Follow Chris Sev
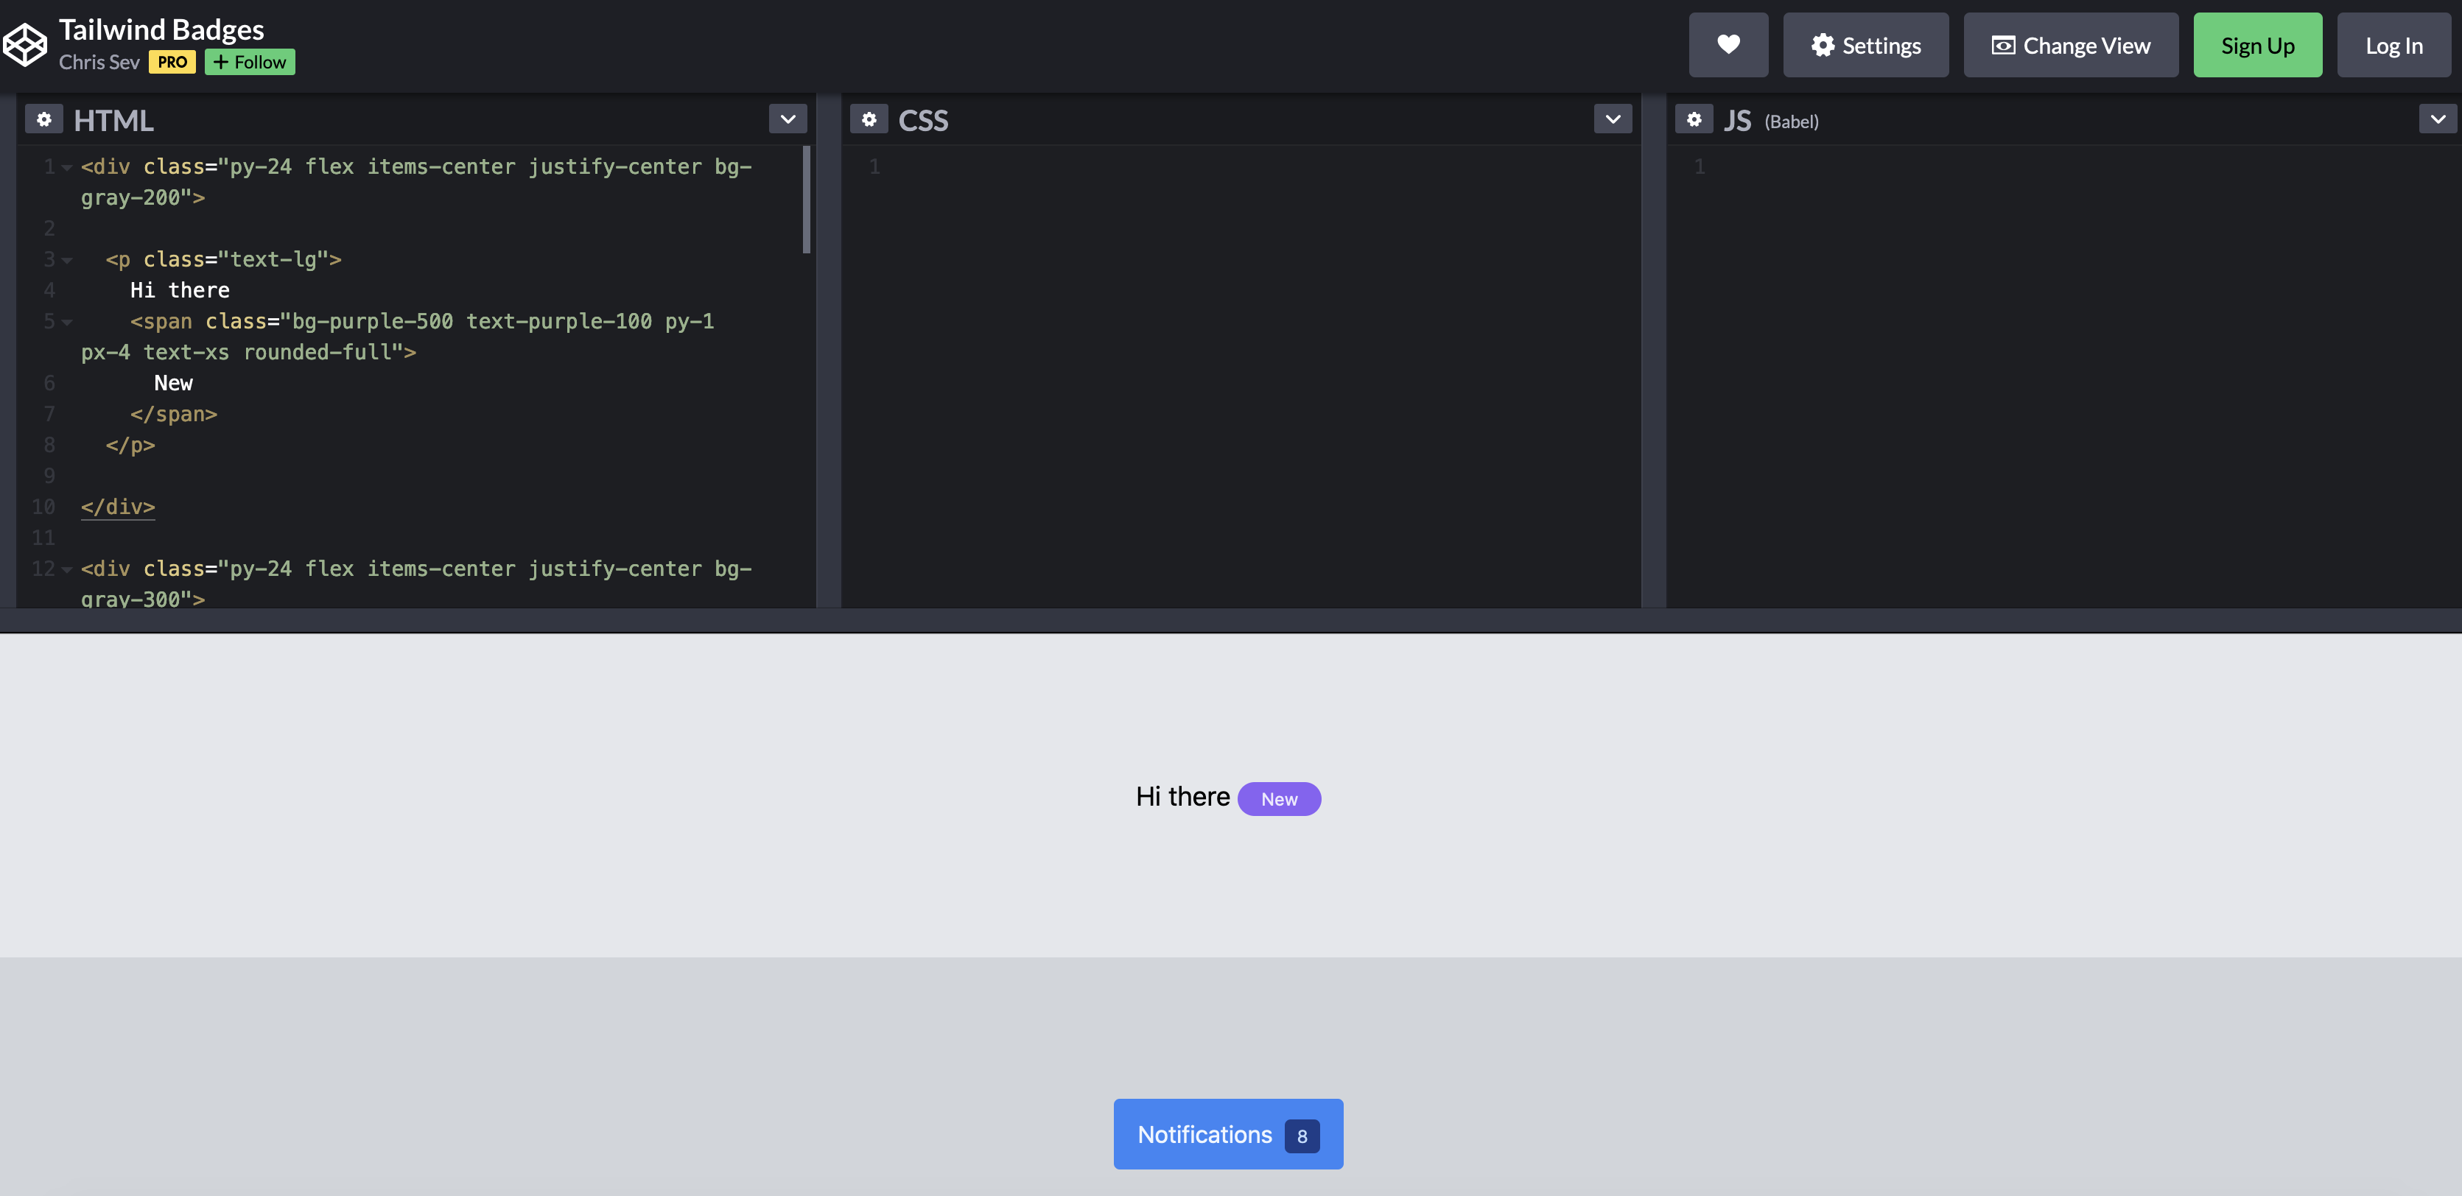This screenshot has width=2462, height=1196. (x=250, y=62)
